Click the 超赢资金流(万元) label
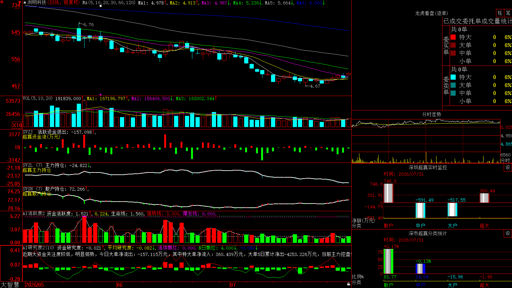Viewport: 512px width, 288px height. click(x=41, y=137)
